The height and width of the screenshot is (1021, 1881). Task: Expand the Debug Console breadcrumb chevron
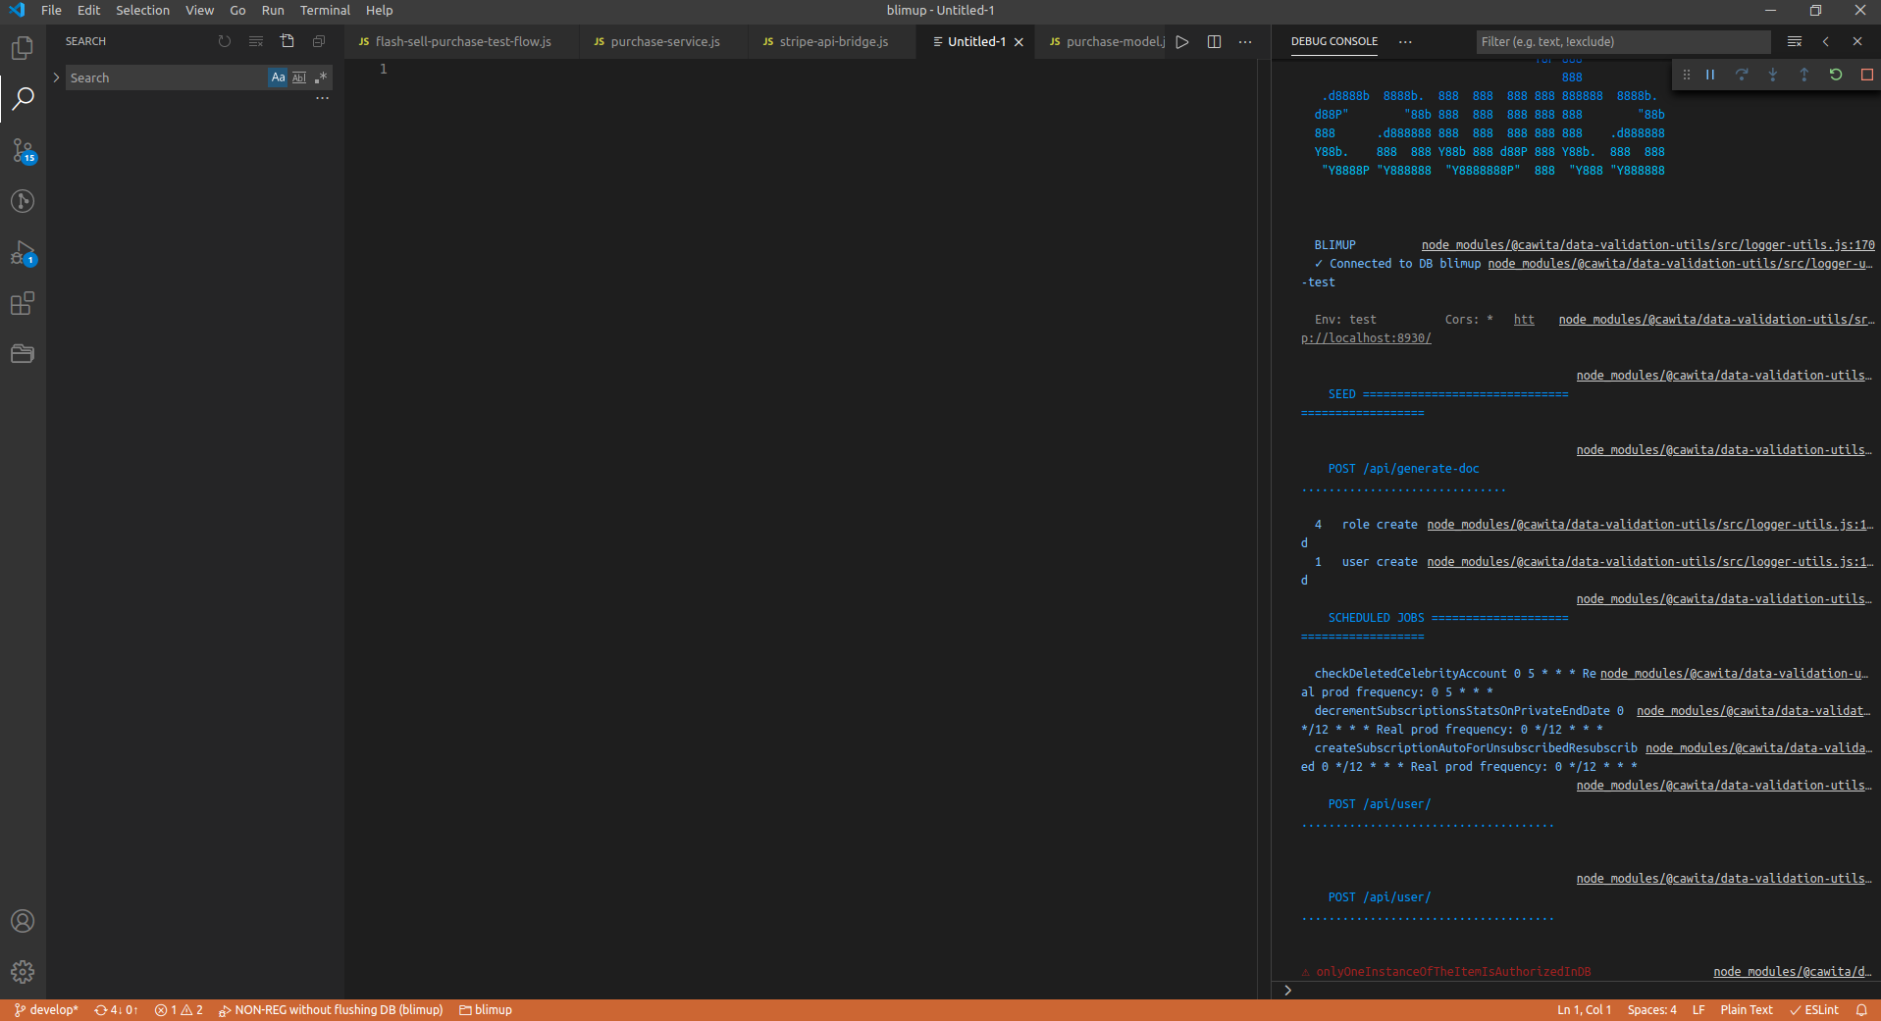pyautogui.click(x=1288, y=990)
